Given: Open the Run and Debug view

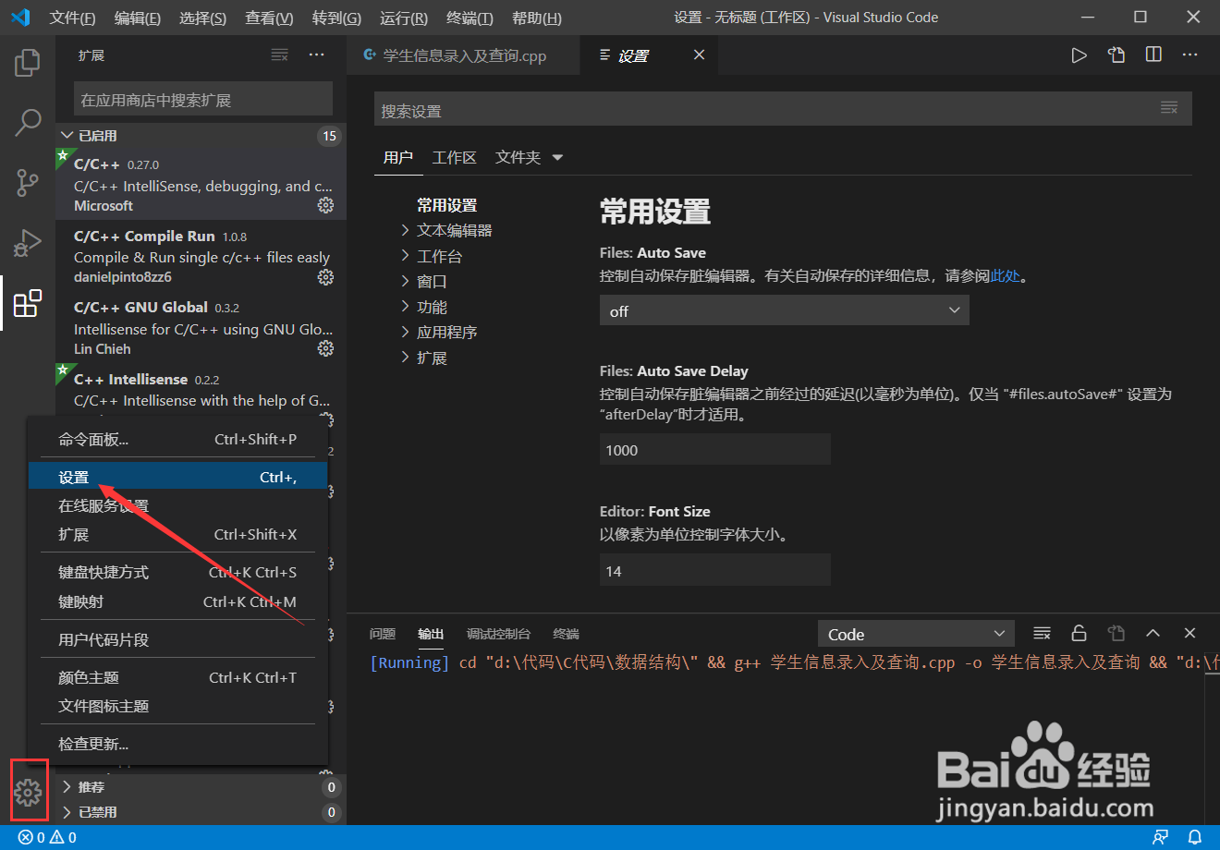Looking at the screenshot, I should point(28,242).
